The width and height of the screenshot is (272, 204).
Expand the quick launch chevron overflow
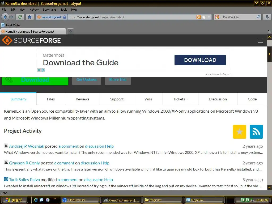(x=54, y=199)
